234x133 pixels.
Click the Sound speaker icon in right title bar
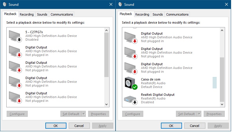point(120,4)
